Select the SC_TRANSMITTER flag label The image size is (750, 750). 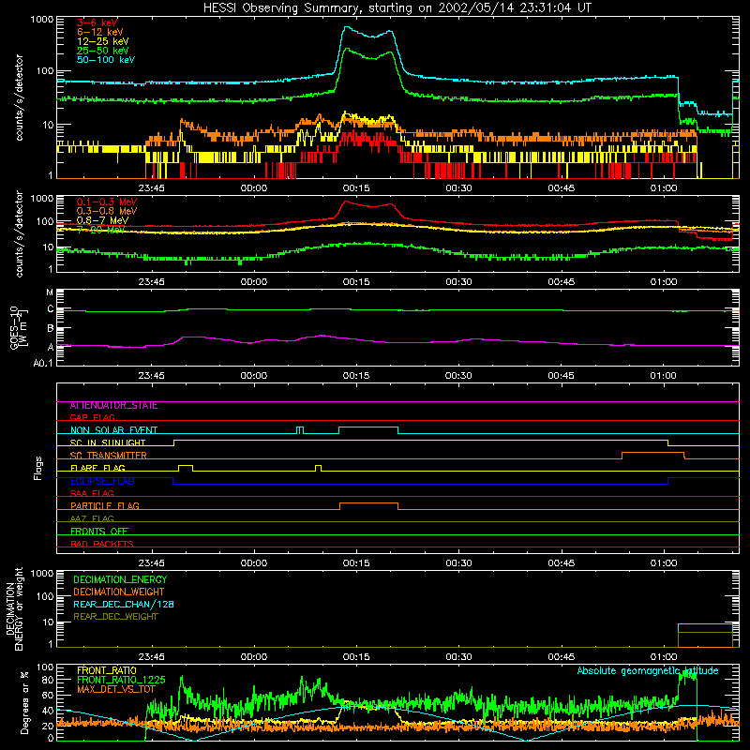(108, 456)
